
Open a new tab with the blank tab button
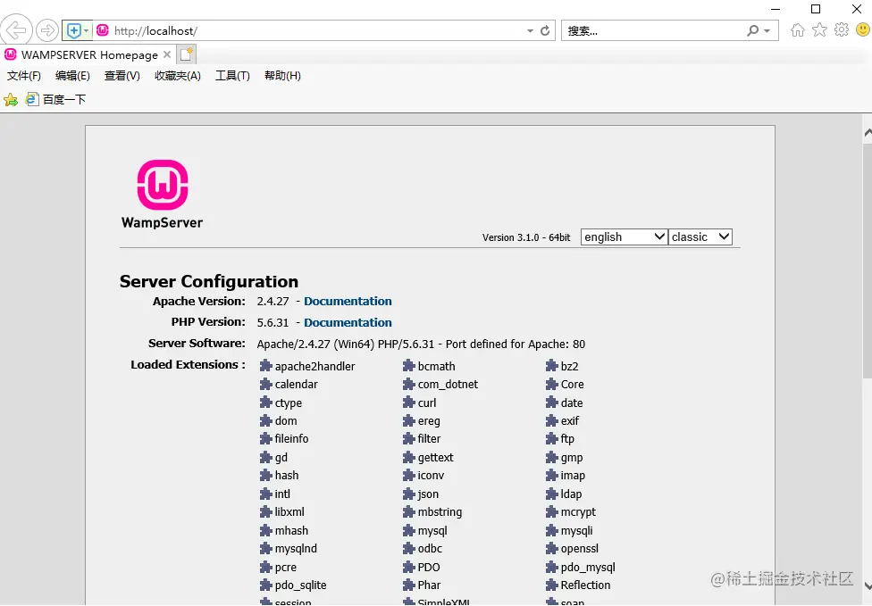click(x=187, y=54)
